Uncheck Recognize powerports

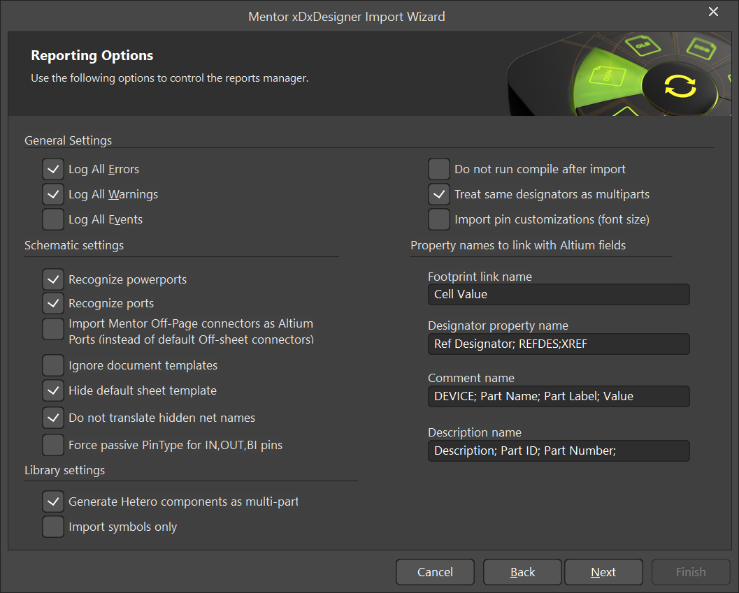tap(53, 279)
